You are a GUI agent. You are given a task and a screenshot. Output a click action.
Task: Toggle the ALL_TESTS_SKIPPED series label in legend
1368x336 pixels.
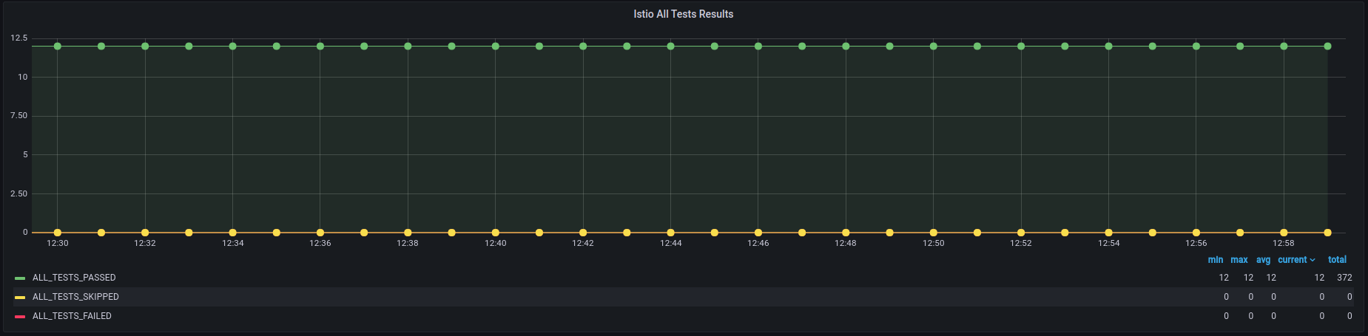75,297
